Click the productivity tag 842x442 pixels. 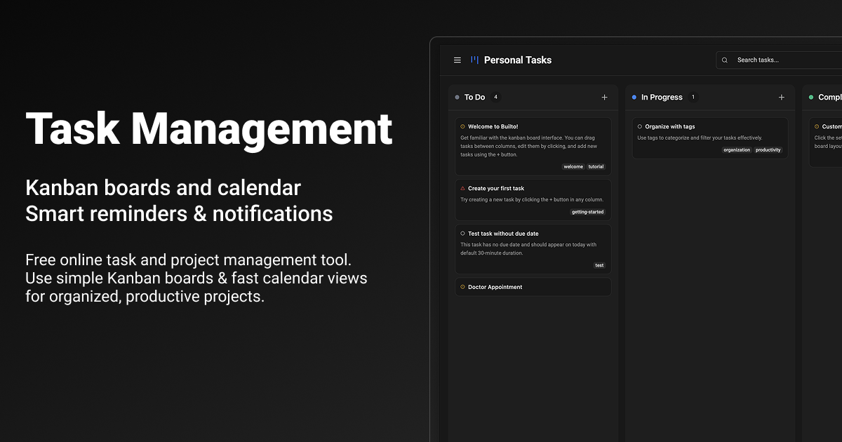768,150
